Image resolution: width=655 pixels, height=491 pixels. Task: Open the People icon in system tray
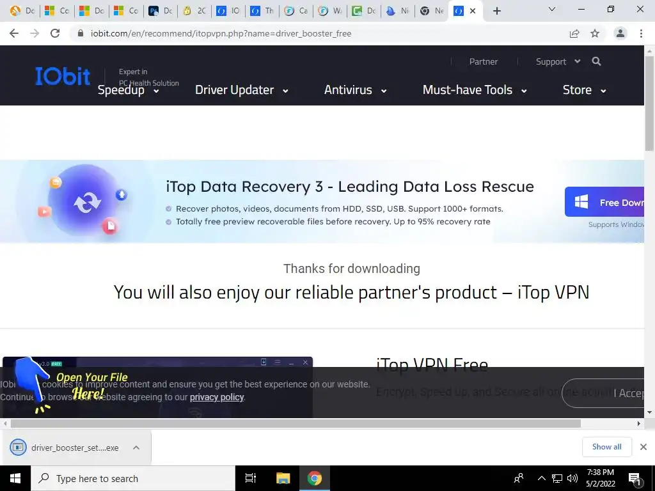519,478
